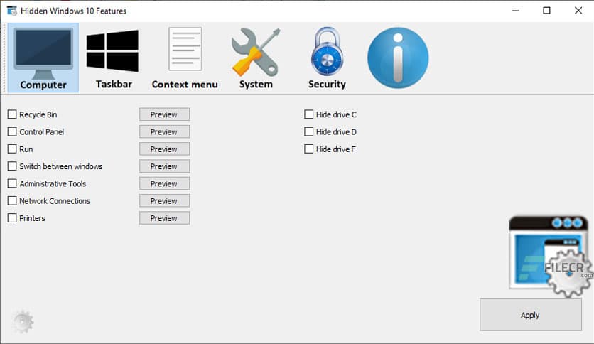Tick the Network Connections checkbox
Screen dimensions: 594x344
click(12, 201)
